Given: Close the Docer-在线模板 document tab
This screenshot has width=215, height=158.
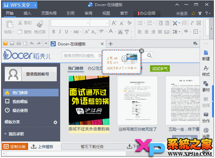Looking at the screenshot, I should coord(102,44).
